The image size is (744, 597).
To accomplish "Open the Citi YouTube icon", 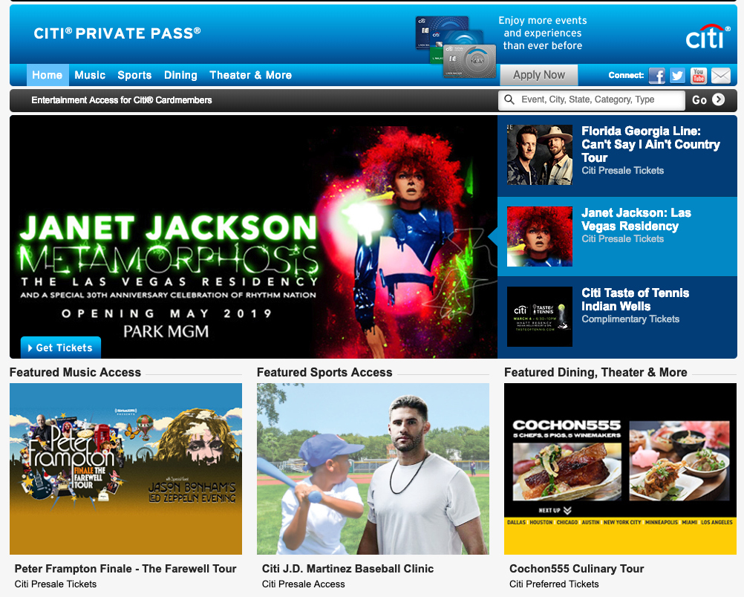I will click(699, 76).
